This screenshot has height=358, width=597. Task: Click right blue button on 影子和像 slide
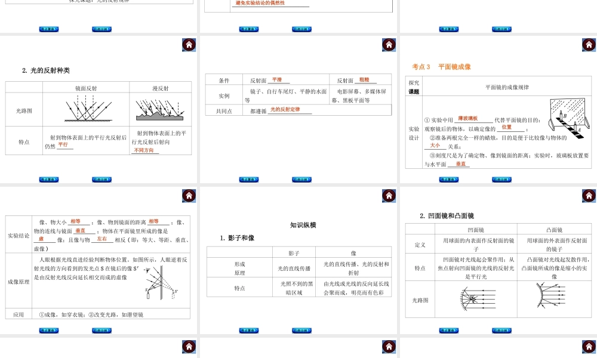[x=301, y=331]
